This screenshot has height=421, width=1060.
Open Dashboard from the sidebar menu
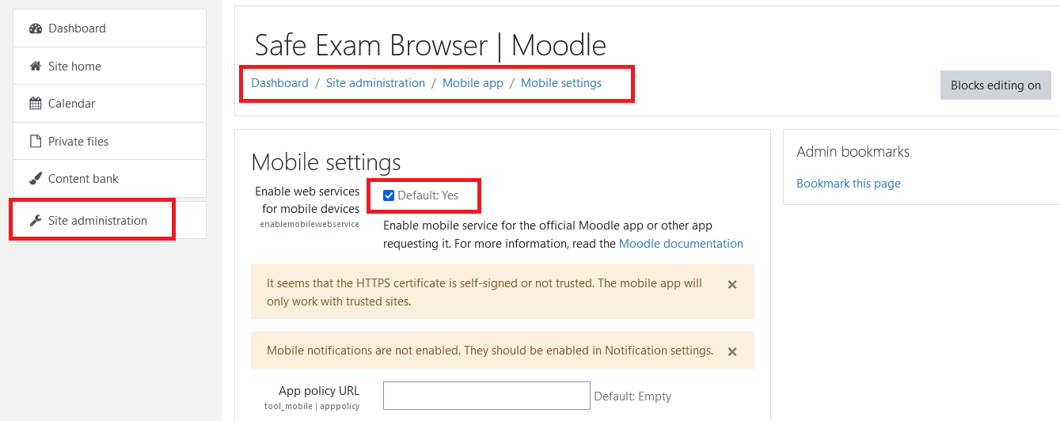[77, 28]
